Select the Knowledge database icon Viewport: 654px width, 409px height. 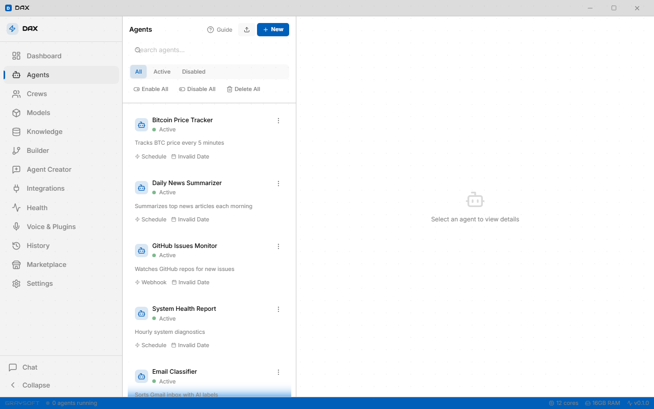(x=16, y=132)
